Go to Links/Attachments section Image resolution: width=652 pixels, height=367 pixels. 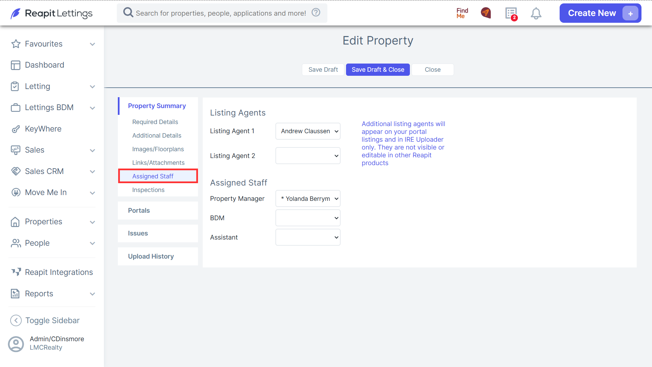click(158, 163)
